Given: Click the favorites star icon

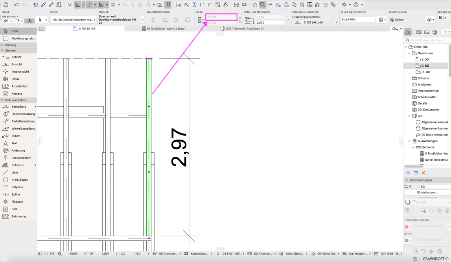Looking at the screenshot, I should (255, 5).
